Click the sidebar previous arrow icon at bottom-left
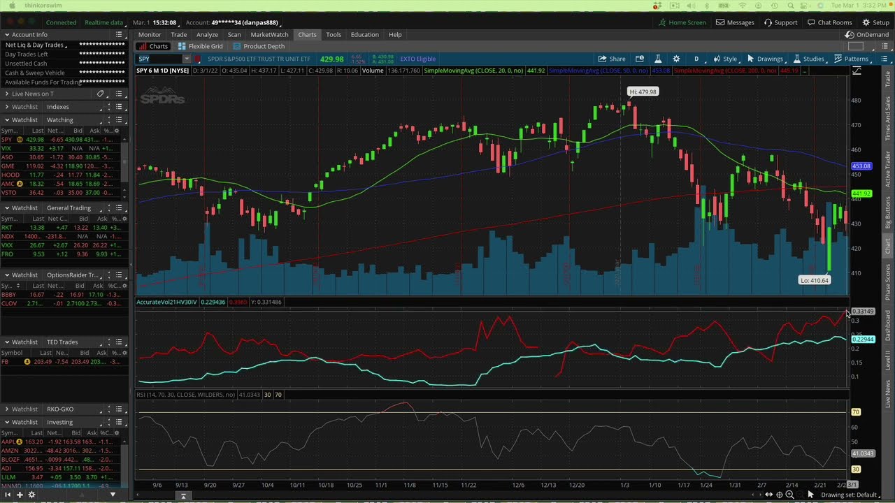 coord(8,495)
